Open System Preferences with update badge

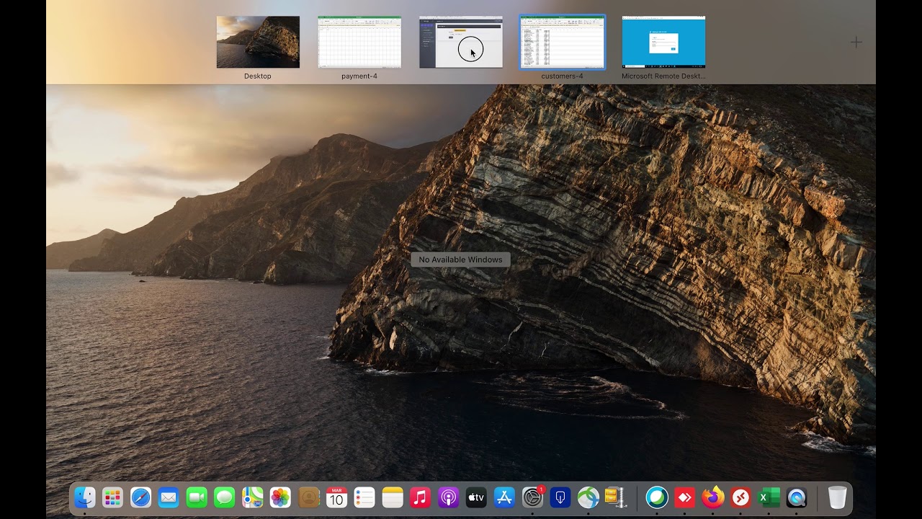click(533, 497)
